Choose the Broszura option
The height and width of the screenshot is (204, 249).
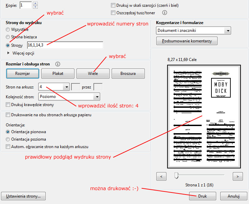click(128, 74)
